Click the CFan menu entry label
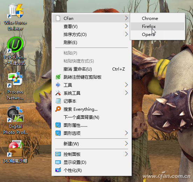The image size is (193, 182). coord(69,19)
